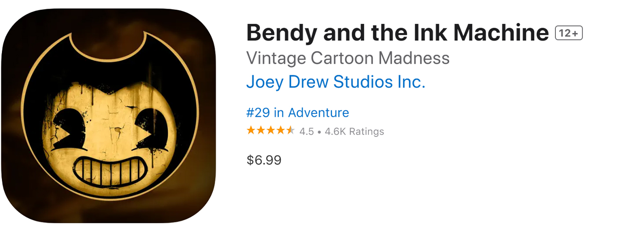Screen dimensions: 623x232
Task: Click the $6.99 price to buy
Action: (x=264, y=160)
